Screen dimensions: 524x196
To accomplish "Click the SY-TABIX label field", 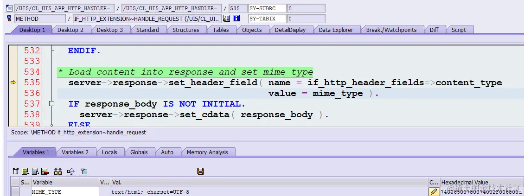I will tap(267, 19).
